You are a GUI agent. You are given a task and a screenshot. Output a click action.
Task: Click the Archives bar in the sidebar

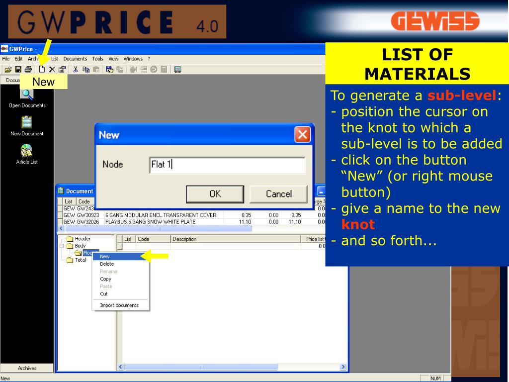click(27, 368)
